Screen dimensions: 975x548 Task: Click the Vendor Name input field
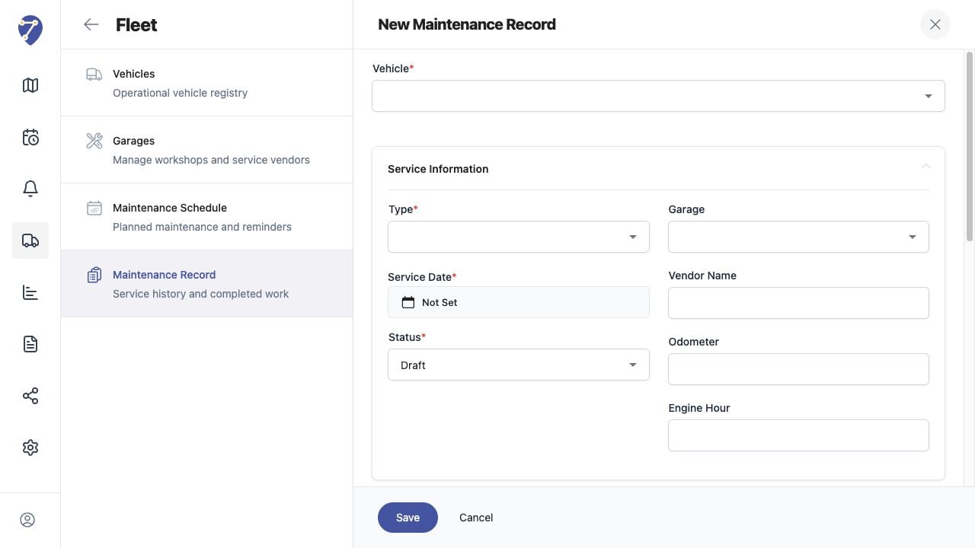pyautogui.click(x=798, y=303)
